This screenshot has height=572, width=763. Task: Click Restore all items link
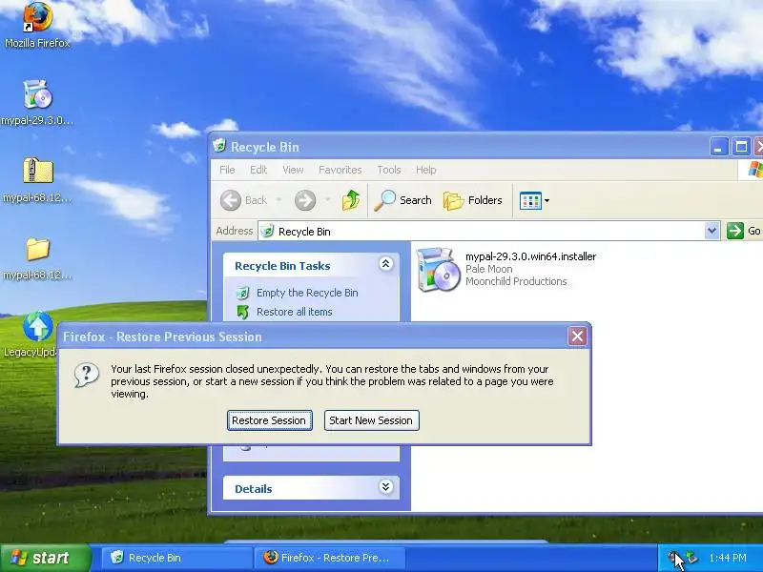295,312
